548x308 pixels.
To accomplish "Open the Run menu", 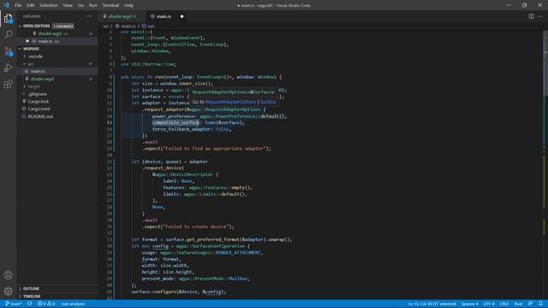I will pos(92,5).
